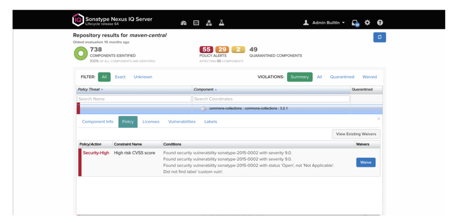The height and width of the screenshot is (223, 460).
Task: Open the Security-High policy link
Action: [96, 153]
